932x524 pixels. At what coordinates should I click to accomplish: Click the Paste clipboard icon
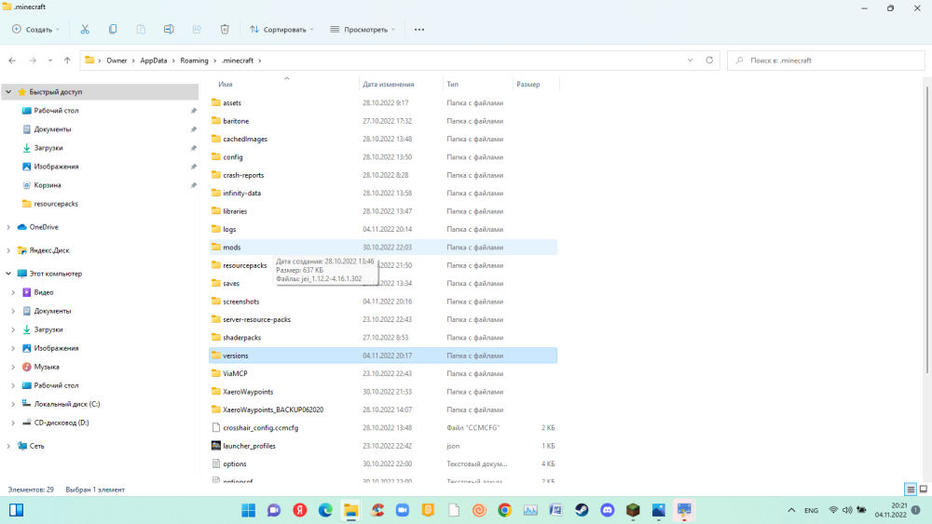coord(141,29)
